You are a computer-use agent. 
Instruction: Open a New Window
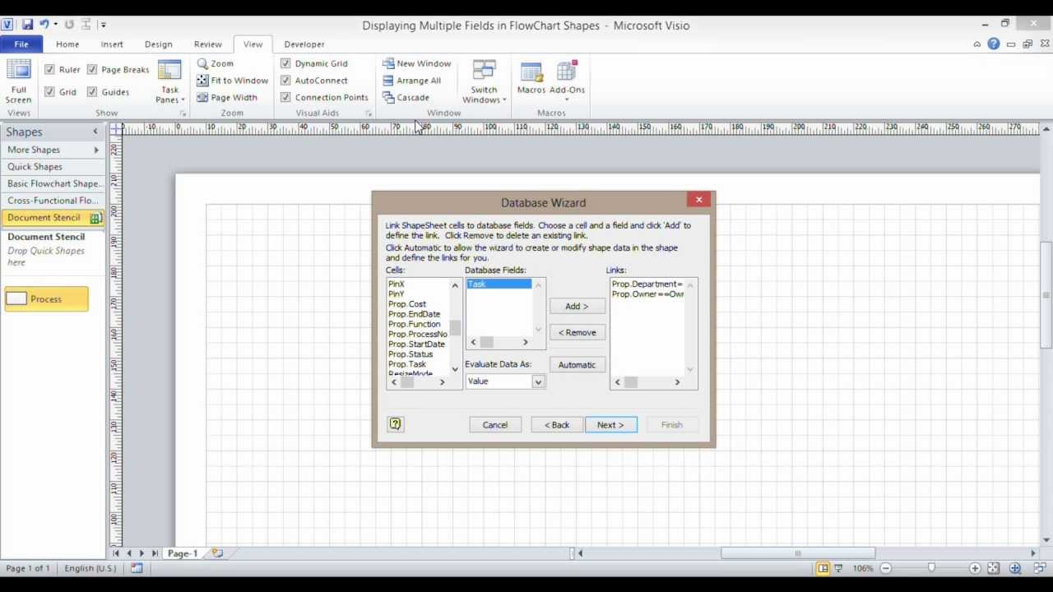point(416,63)
